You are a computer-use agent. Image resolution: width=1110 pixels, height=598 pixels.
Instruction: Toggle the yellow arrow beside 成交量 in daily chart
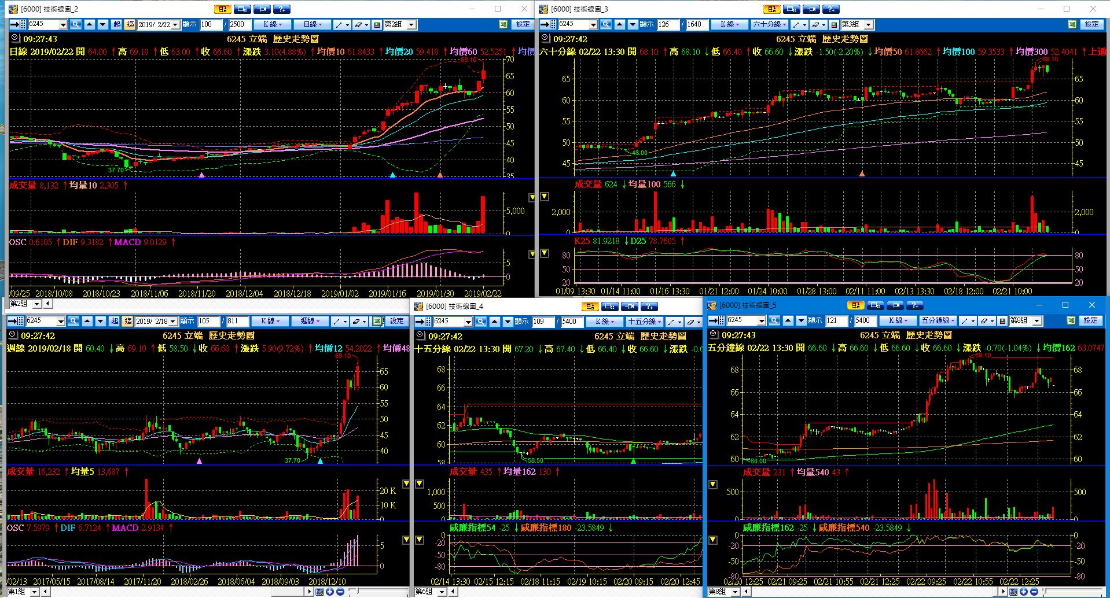532,198
